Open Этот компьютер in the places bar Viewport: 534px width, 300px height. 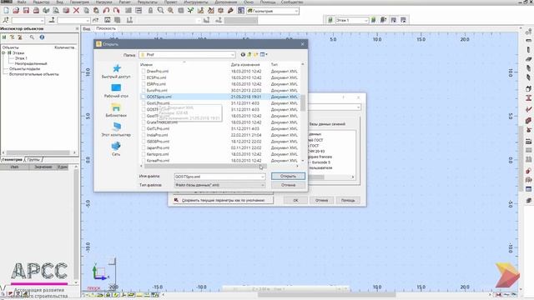coord(116,130)
